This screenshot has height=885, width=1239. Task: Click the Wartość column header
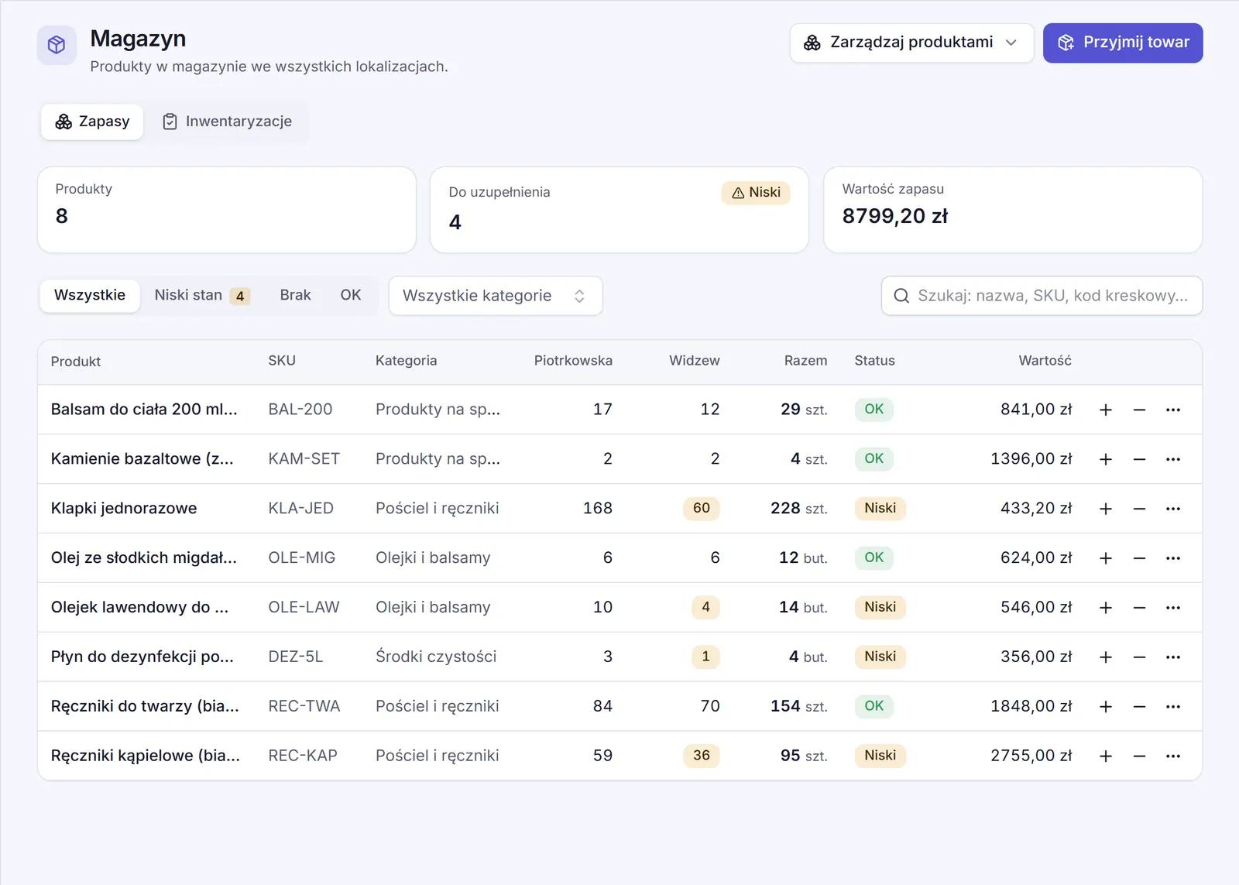pyautogui.click(x=1045, y=361)
